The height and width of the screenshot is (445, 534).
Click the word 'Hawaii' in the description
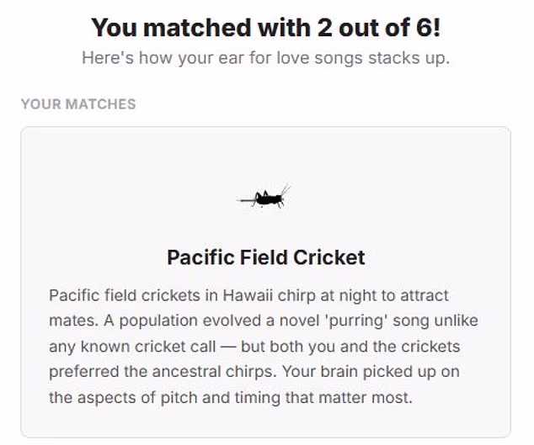pos(248,295)
